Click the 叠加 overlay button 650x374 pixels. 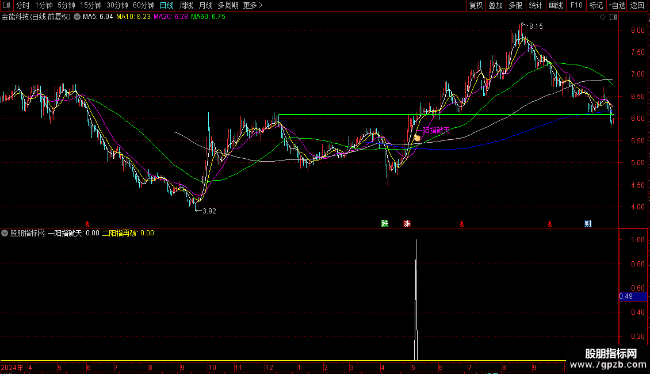(496, 5)
